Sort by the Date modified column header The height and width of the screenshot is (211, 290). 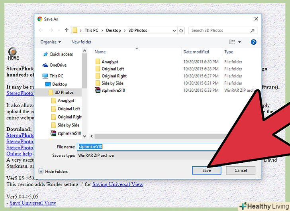(196, 52)
